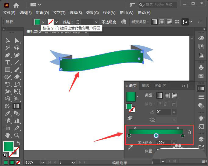Select the Paintbrush tool
This screenshot has width=208, height=166.
(17, 70)
